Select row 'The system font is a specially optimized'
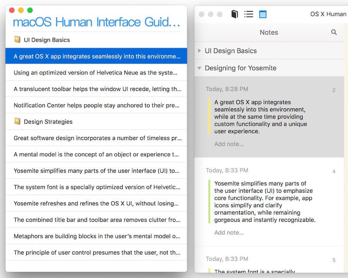348x278 pixels. 96,187
